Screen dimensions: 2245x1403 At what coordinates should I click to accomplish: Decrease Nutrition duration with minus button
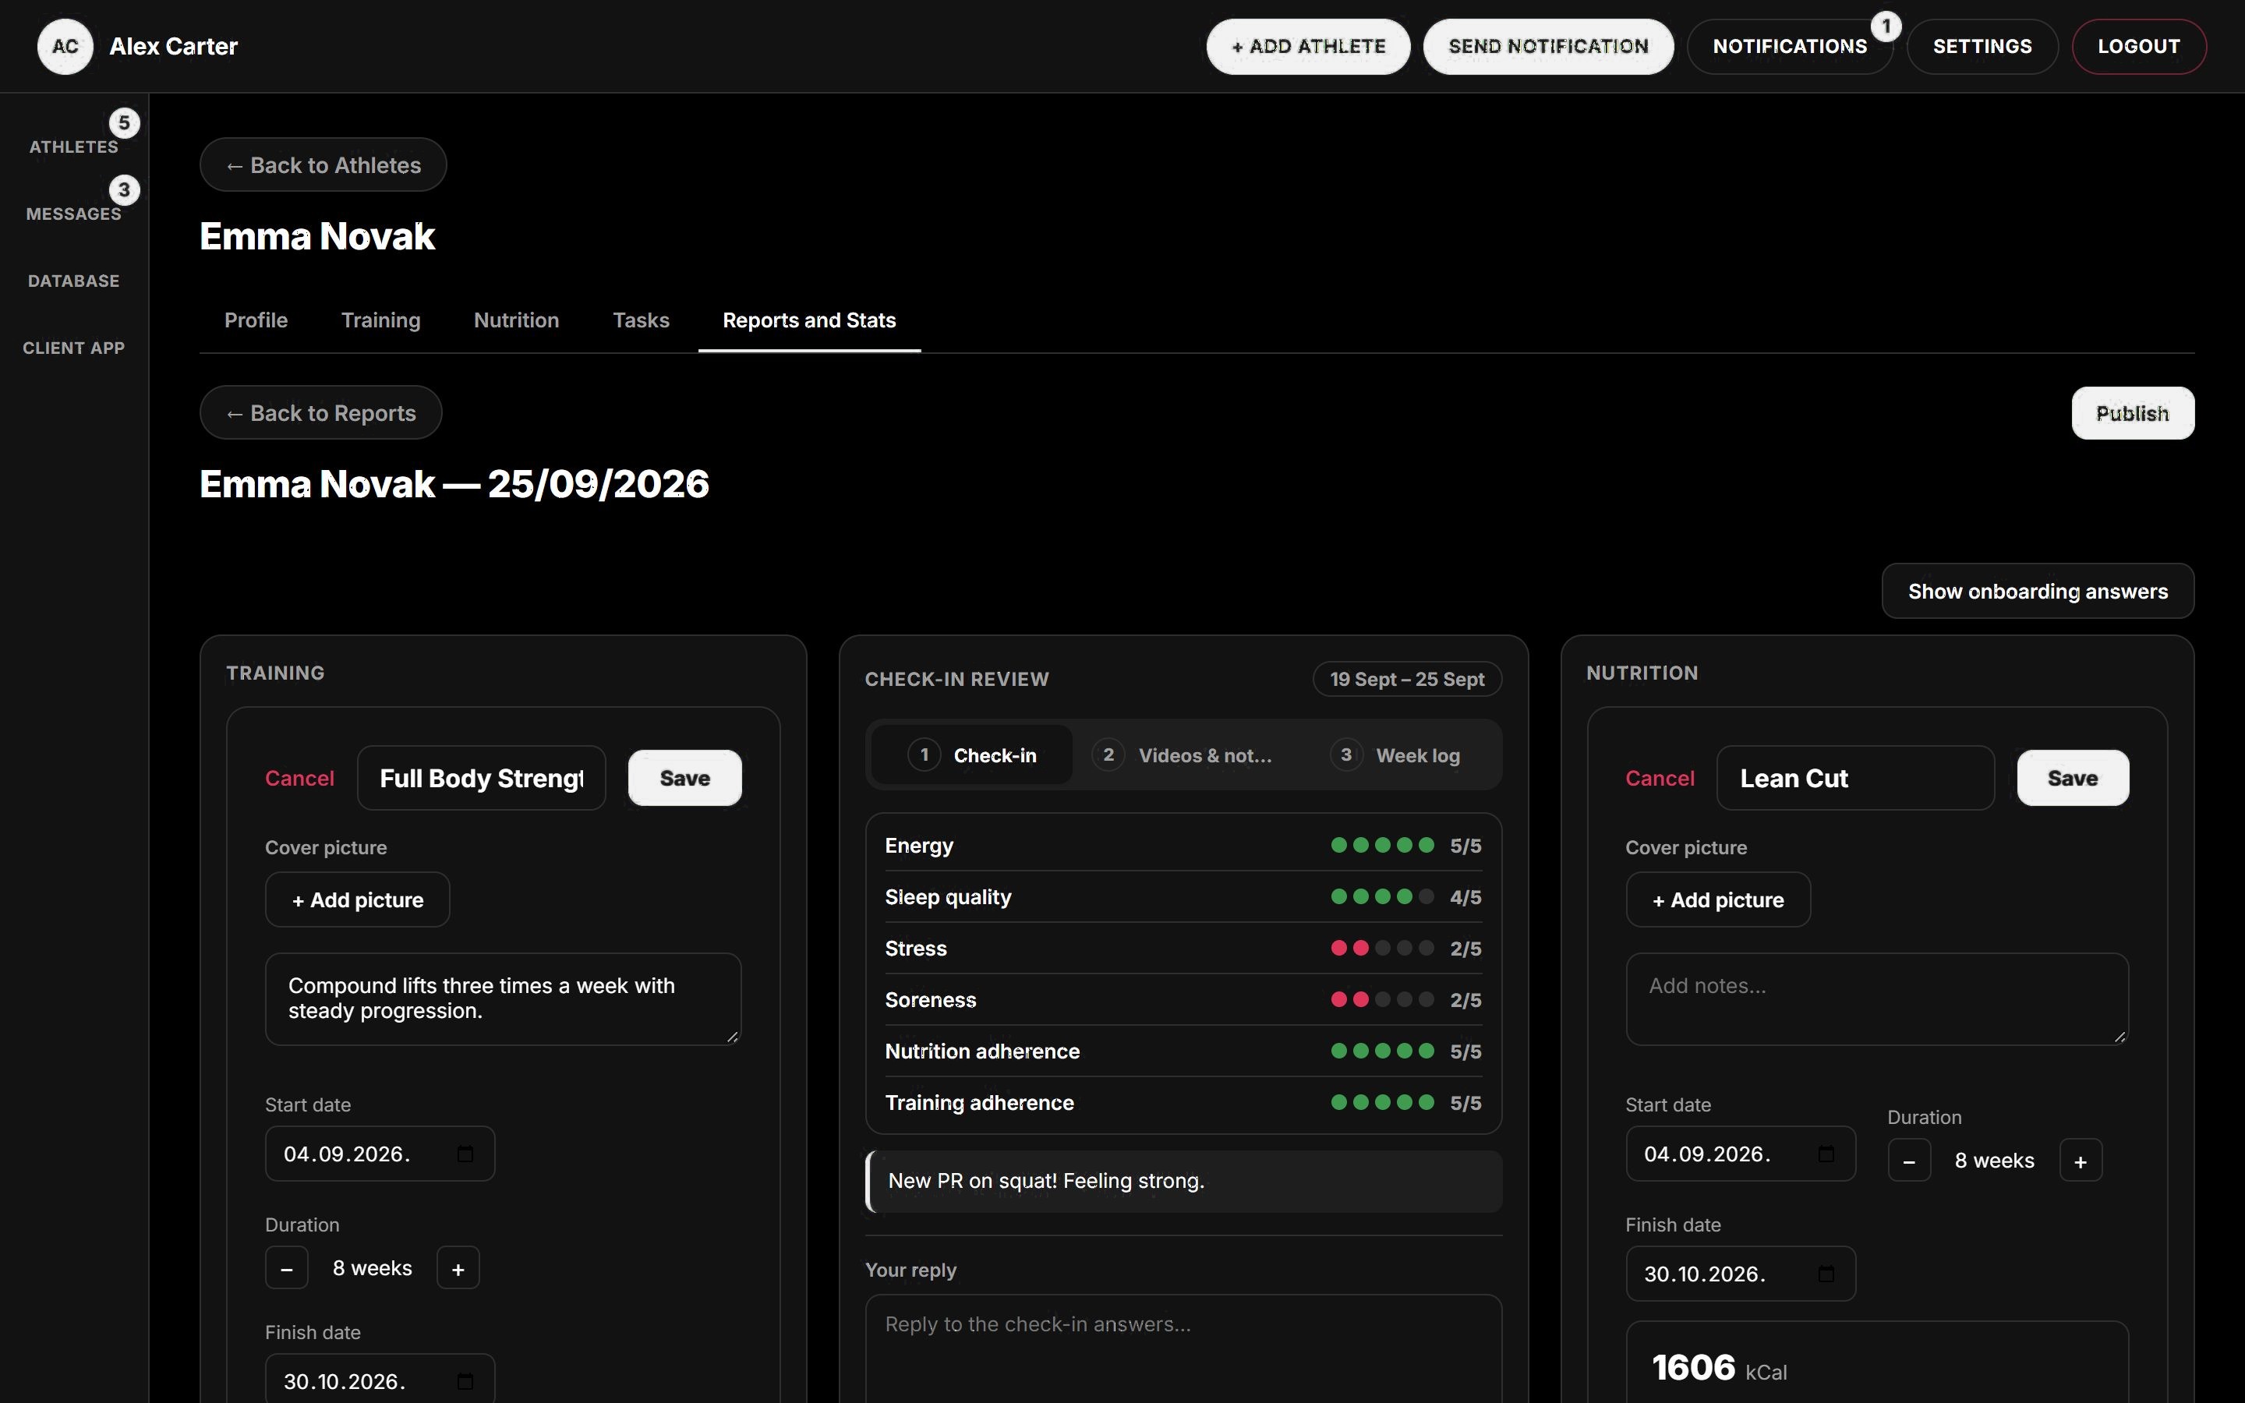click(1909, 1160)
